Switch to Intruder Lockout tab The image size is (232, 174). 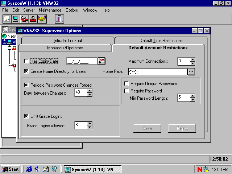pos(68,40)
